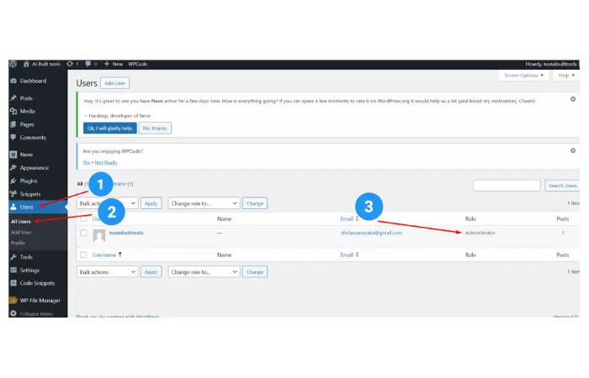Open the bottom Bulk actions dropdown

[108, 272]
